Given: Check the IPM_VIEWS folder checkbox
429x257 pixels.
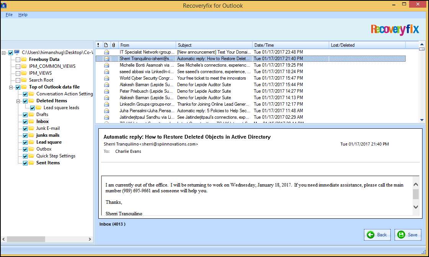Looking at the screenshot, I should tap(18, 74).
